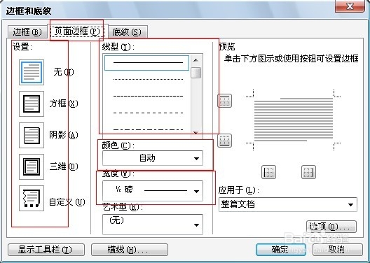Click the 选项 options button

point(331,227)
